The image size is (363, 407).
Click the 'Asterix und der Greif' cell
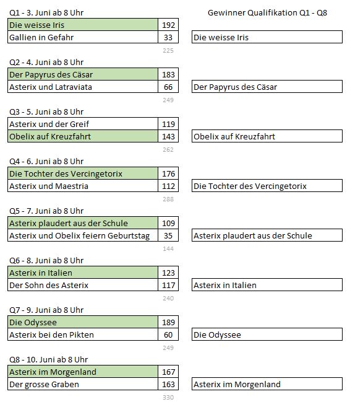point(83,124)
